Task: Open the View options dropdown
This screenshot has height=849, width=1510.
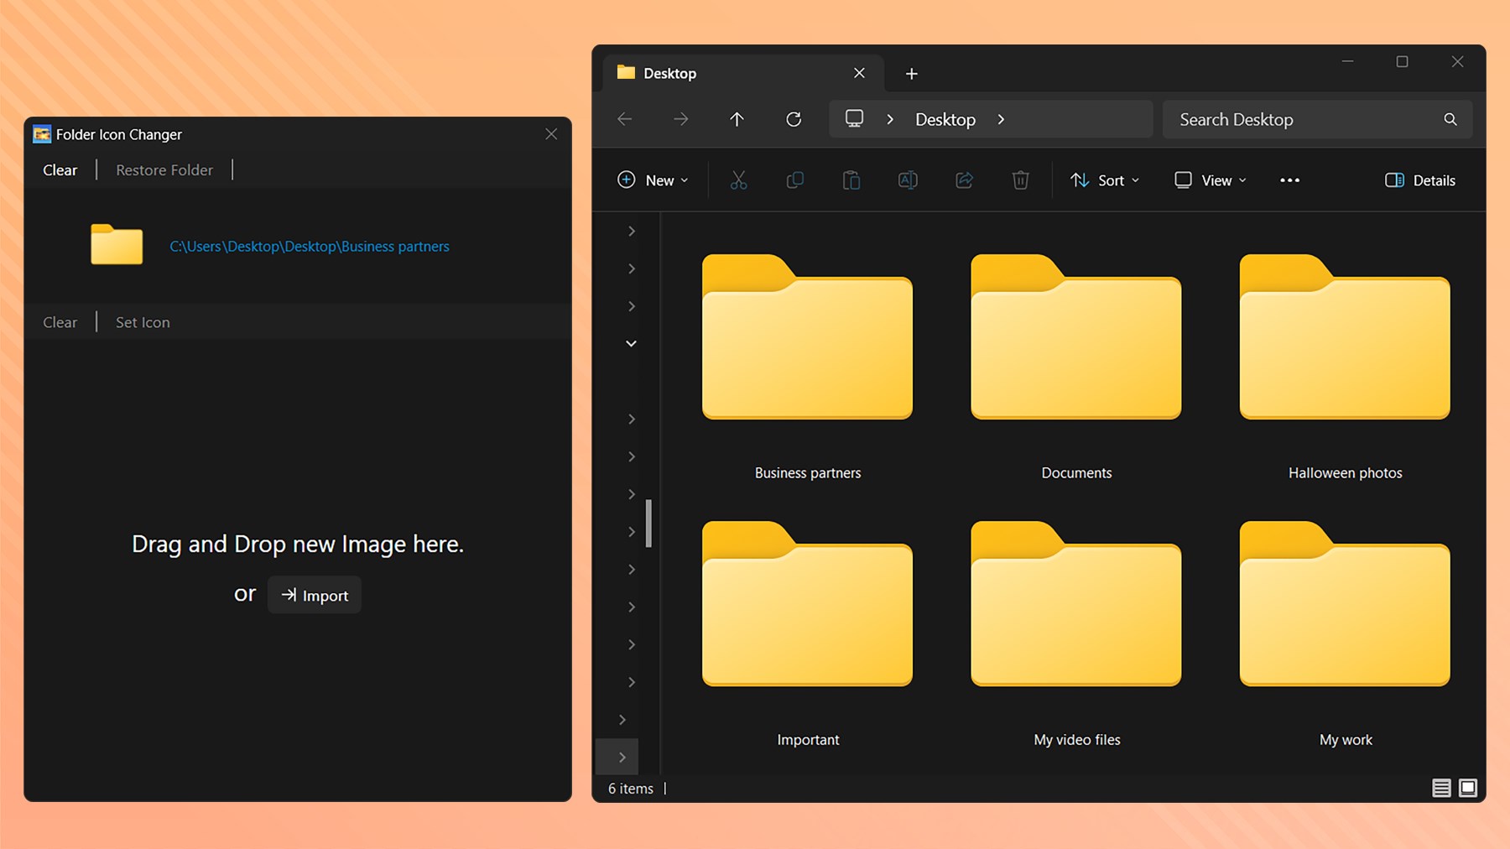Action: pyautogui.click(x=1210, y=180)
